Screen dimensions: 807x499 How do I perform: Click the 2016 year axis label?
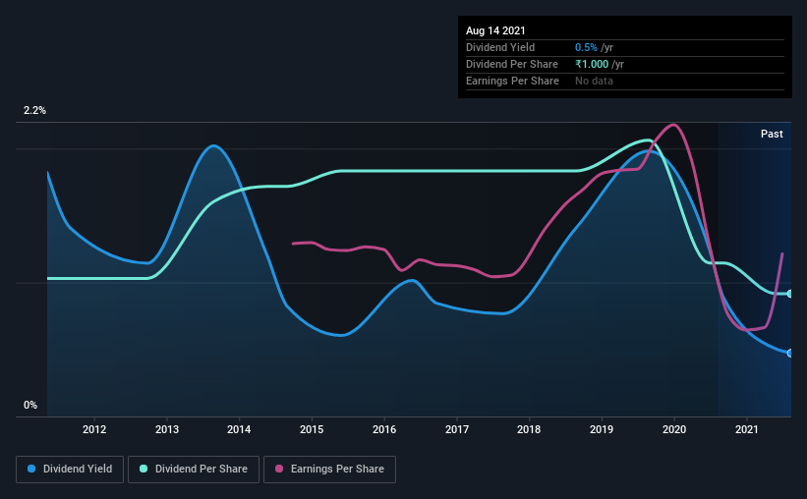[384, 429]
